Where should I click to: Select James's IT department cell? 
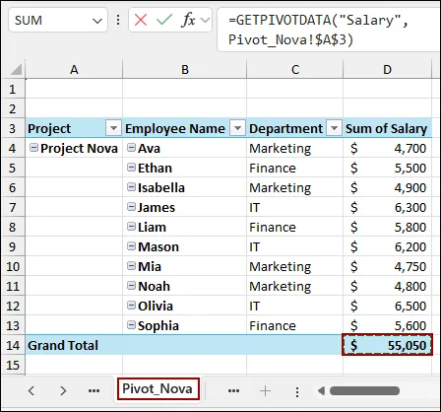(294, 207)
